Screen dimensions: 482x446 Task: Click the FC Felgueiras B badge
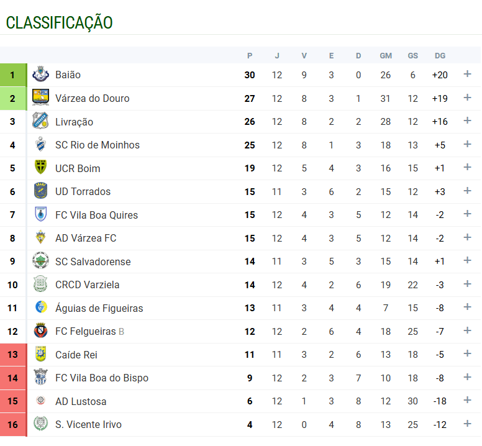point(40,332)
